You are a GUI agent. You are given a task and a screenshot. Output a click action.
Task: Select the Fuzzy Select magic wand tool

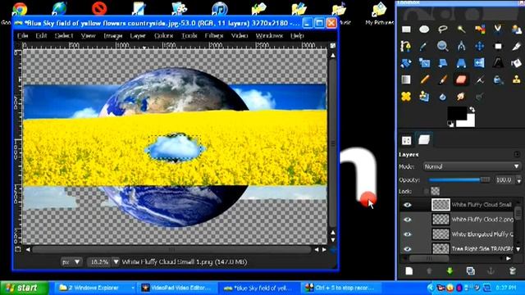[461, 29]
